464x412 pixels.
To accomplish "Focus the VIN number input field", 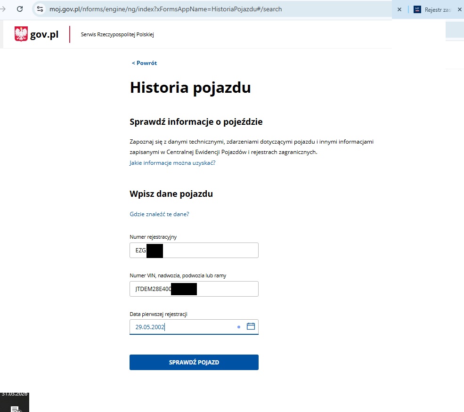I will 194,289.
